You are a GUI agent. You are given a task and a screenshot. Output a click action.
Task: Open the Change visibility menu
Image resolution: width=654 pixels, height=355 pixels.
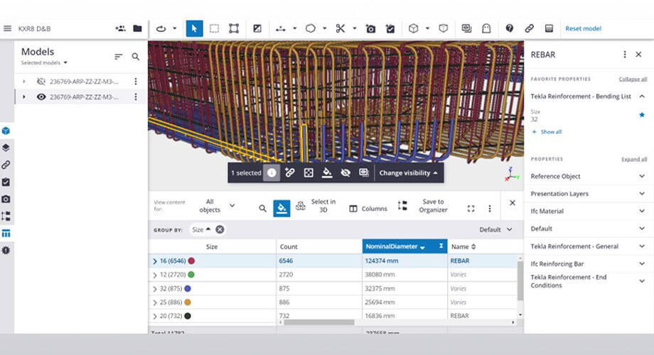tap(408, 173)
